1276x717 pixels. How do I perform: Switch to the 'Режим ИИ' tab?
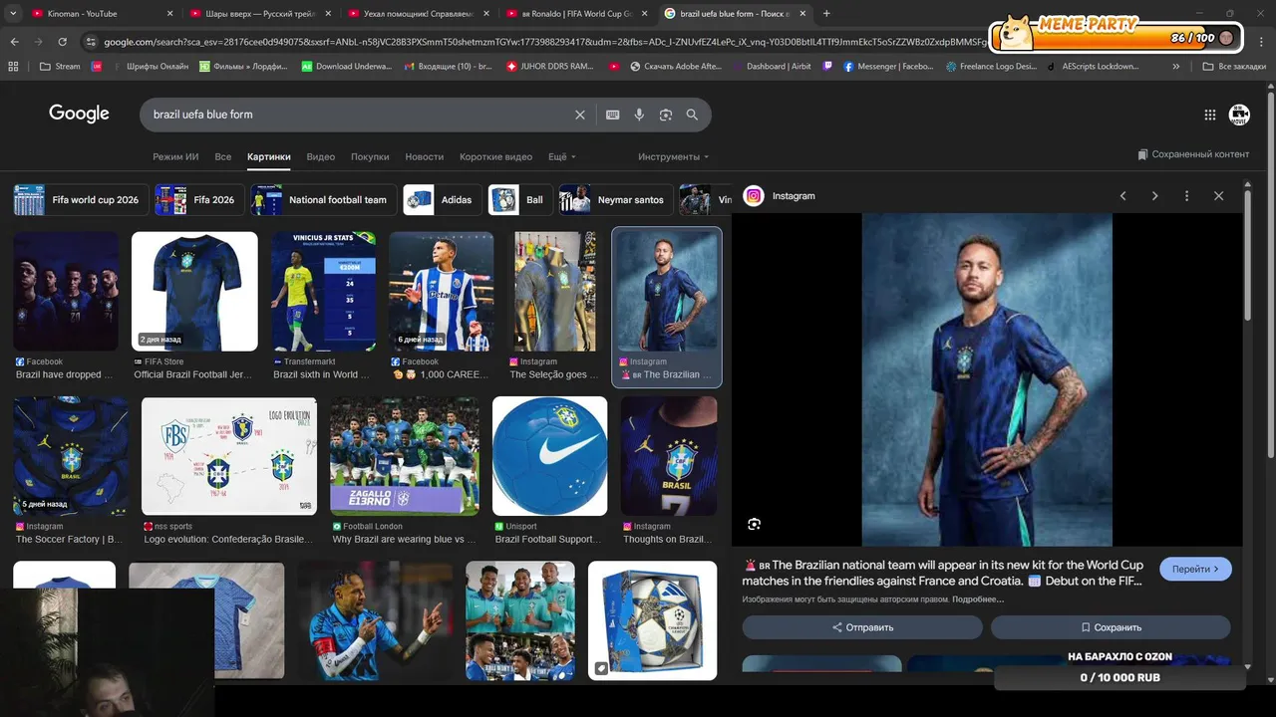click(175, 157)
